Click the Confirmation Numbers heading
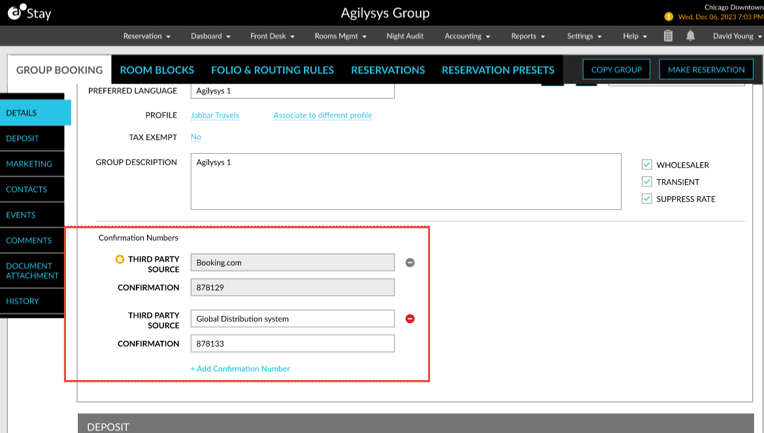764x433 pixels. (139, 237)
